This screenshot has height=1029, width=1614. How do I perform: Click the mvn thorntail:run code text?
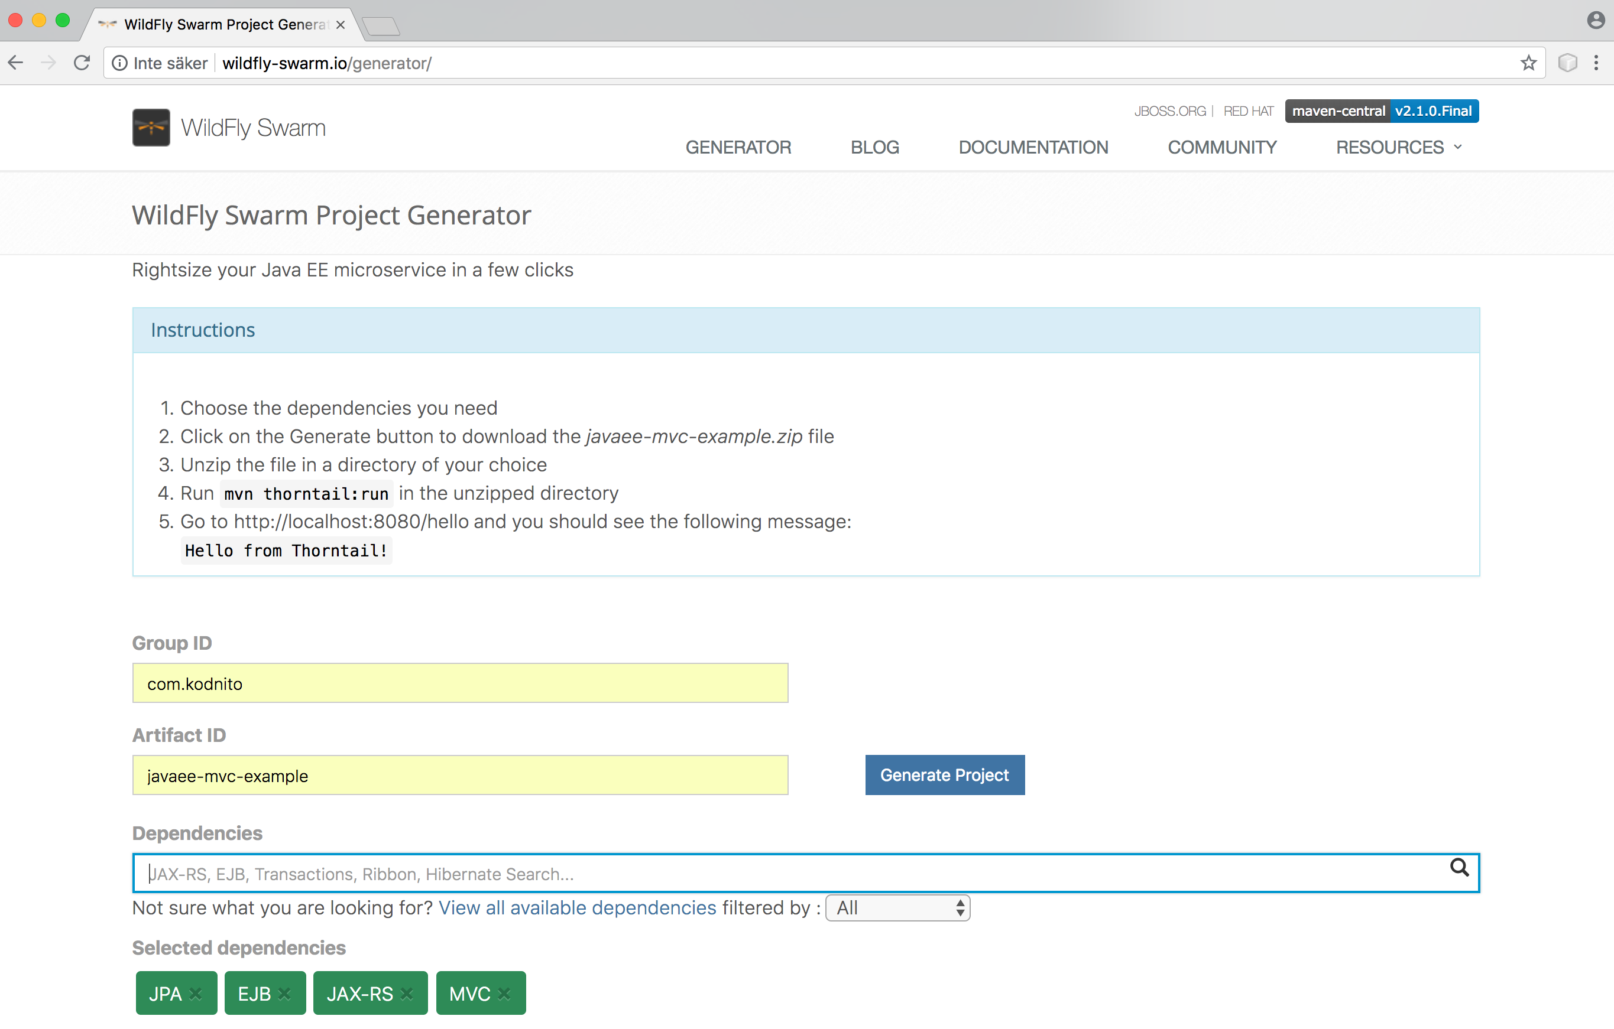tap(306, 494)
